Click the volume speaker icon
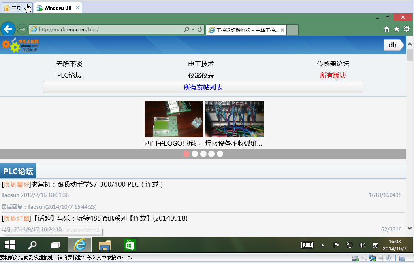414x263 pixels. click(x=362, y=245)
